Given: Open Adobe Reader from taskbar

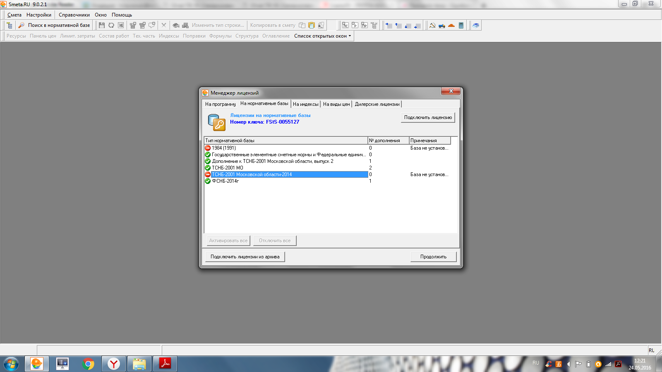Looking at the screenshot, I should click(165, 364).
